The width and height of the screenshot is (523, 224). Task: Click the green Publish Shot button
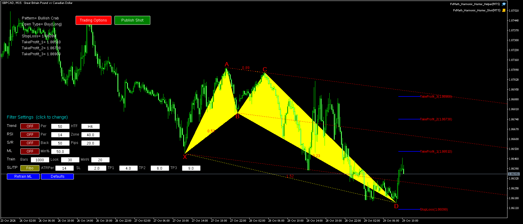click(x=132, y=20)
